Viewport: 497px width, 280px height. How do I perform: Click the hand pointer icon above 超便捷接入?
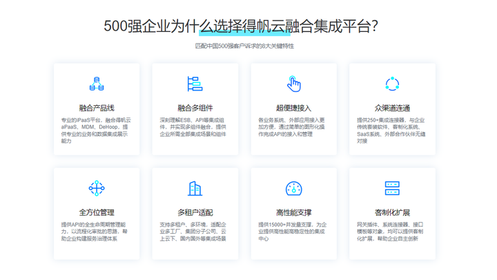294,84
